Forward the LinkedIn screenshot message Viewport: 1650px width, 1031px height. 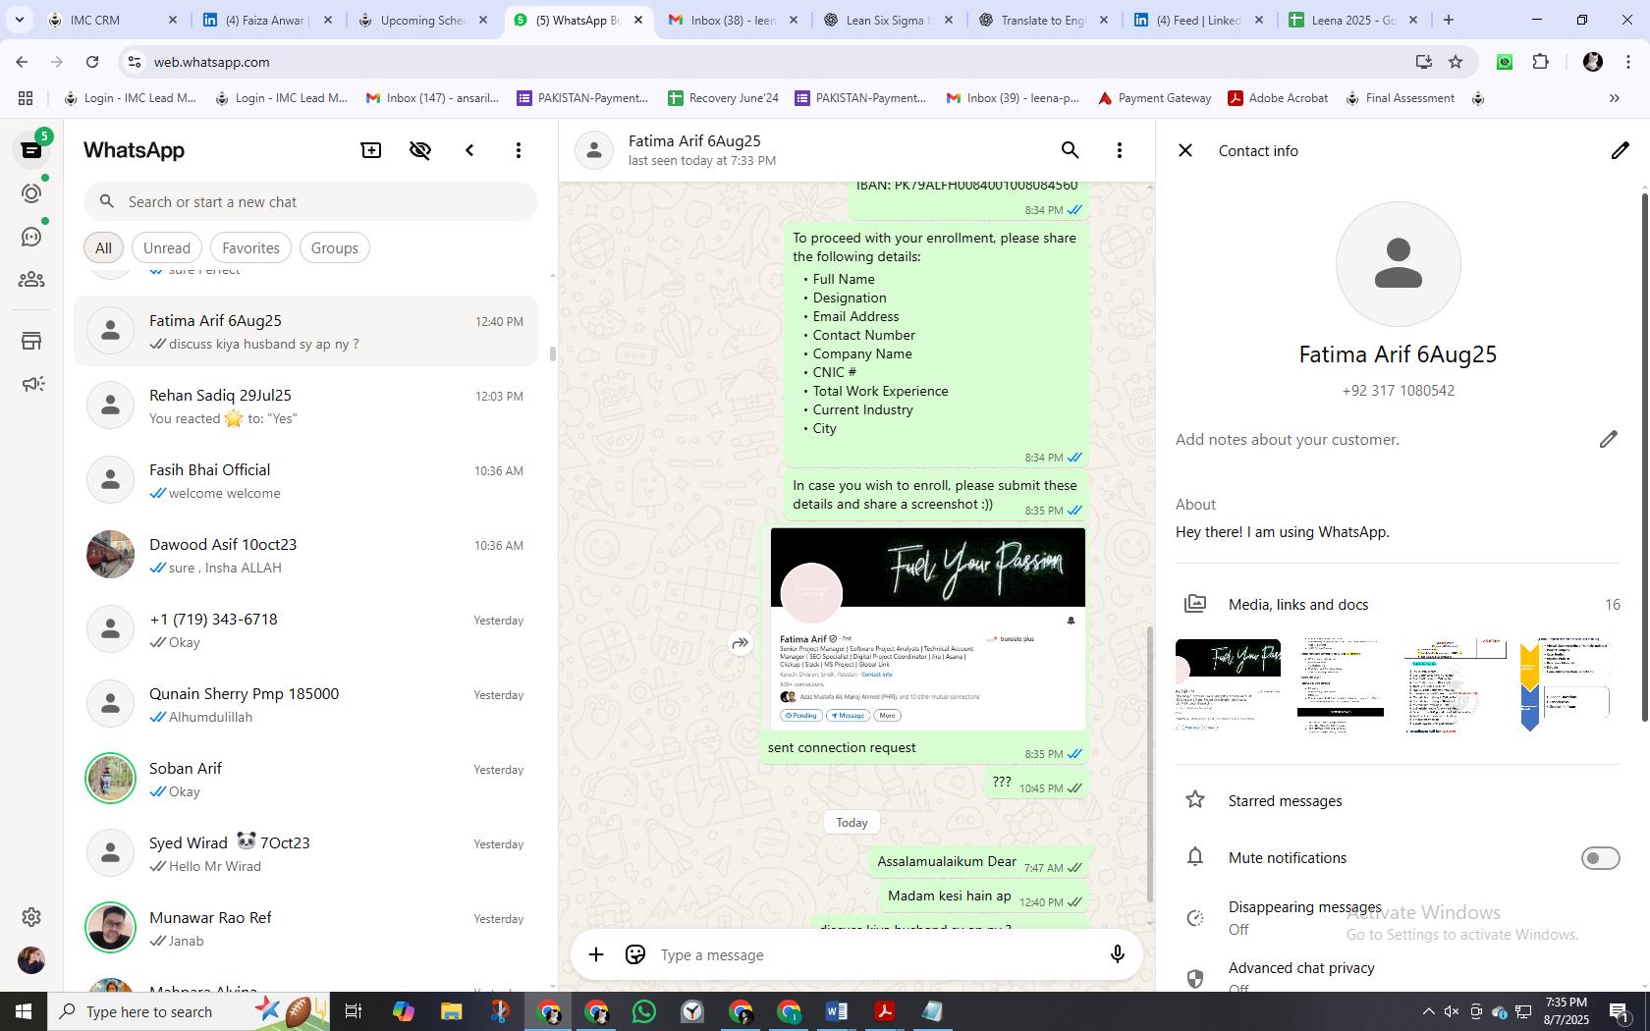tap(741, 643)
